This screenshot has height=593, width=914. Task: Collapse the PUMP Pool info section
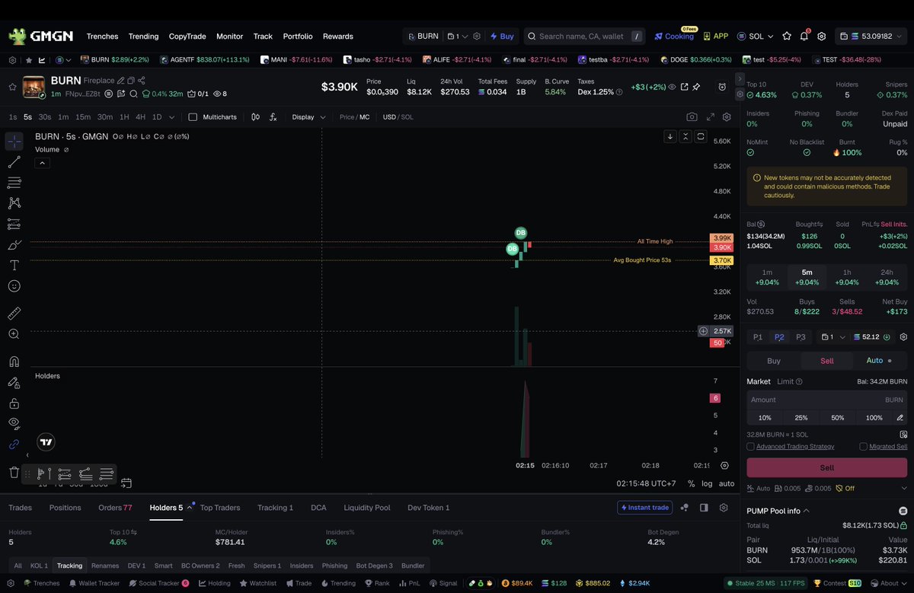pos(806,511)
